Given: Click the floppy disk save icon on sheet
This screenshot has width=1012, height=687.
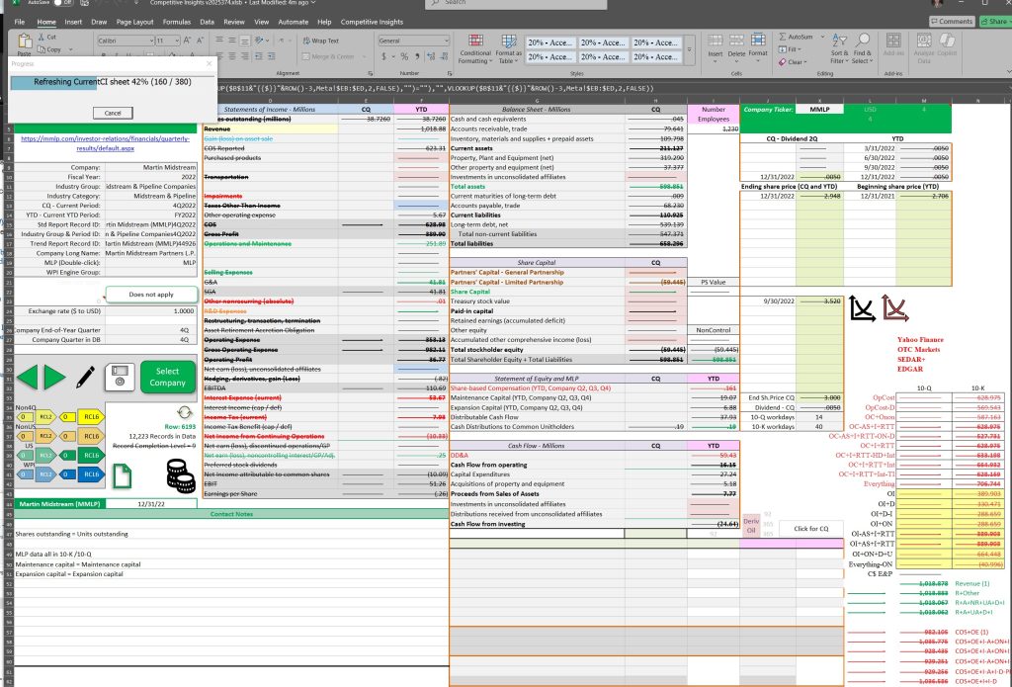Looking at the screenshot, I should [x=120, y=377].
